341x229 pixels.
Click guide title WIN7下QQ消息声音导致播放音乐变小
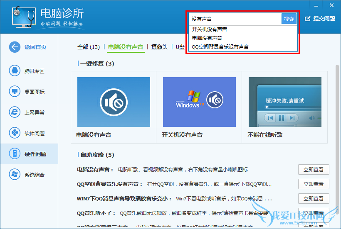124,199
